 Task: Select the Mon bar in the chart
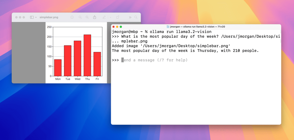(x=58, y=68)
